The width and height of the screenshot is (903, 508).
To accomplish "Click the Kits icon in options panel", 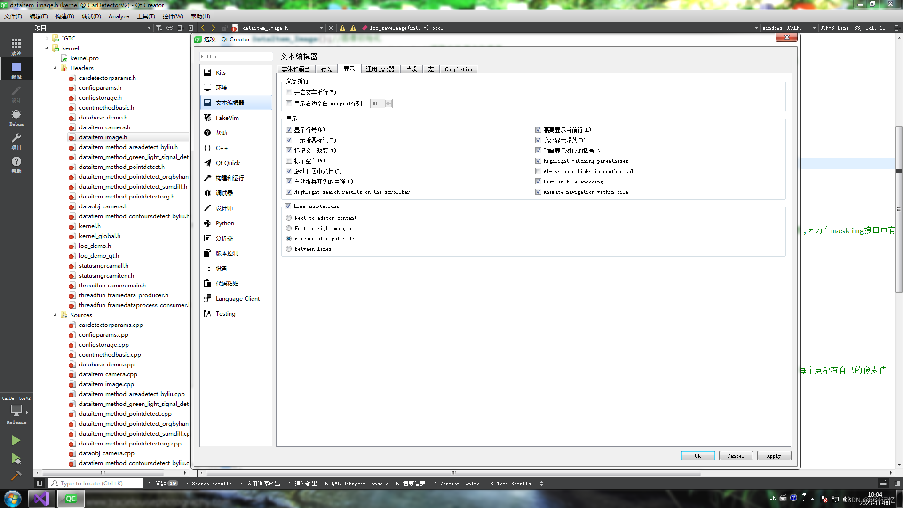I will tap(208, 72).
